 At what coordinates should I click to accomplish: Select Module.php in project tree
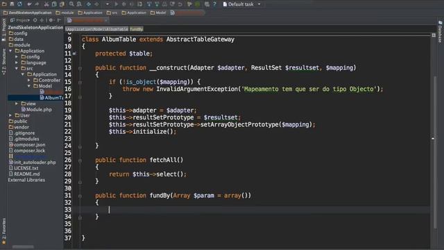[36, 110]
